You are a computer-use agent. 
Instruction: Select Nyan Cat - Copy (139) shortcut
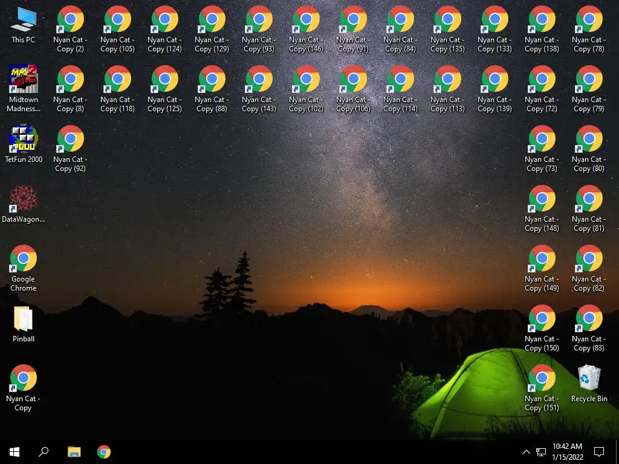pos(494,89)
